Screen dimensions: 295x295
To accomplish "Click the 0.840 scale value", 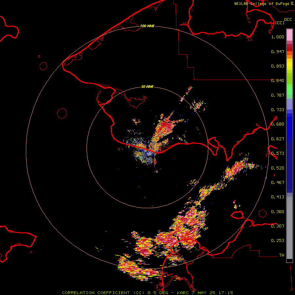I will point(278,81).
